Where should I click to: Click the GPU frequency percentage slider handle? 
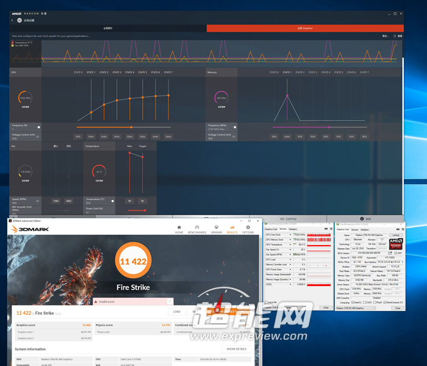tap(131, 127)
